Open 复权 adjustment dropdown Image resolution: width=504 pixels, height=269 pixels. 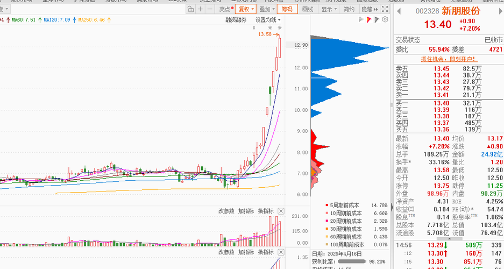tap(246, 9)
